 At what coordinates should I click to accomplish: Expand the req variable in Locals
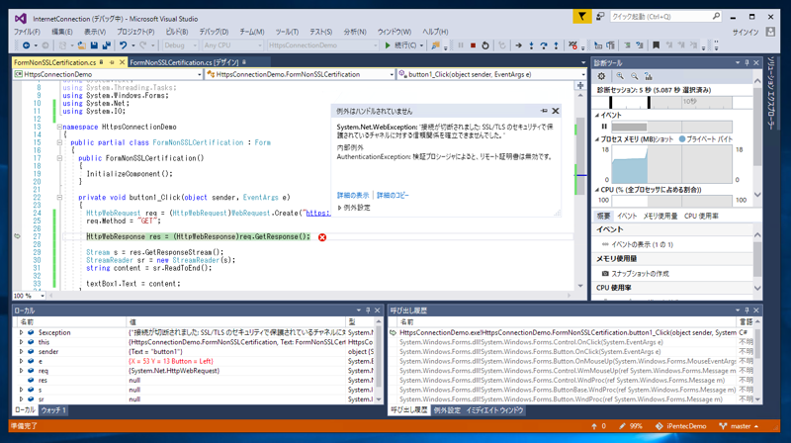point(21,371)
